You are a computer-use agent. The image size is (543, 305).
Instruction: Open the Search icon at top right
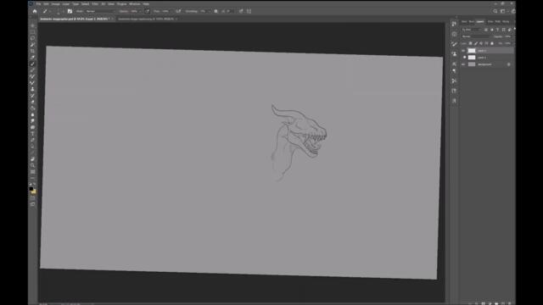[x=495, y=11]
